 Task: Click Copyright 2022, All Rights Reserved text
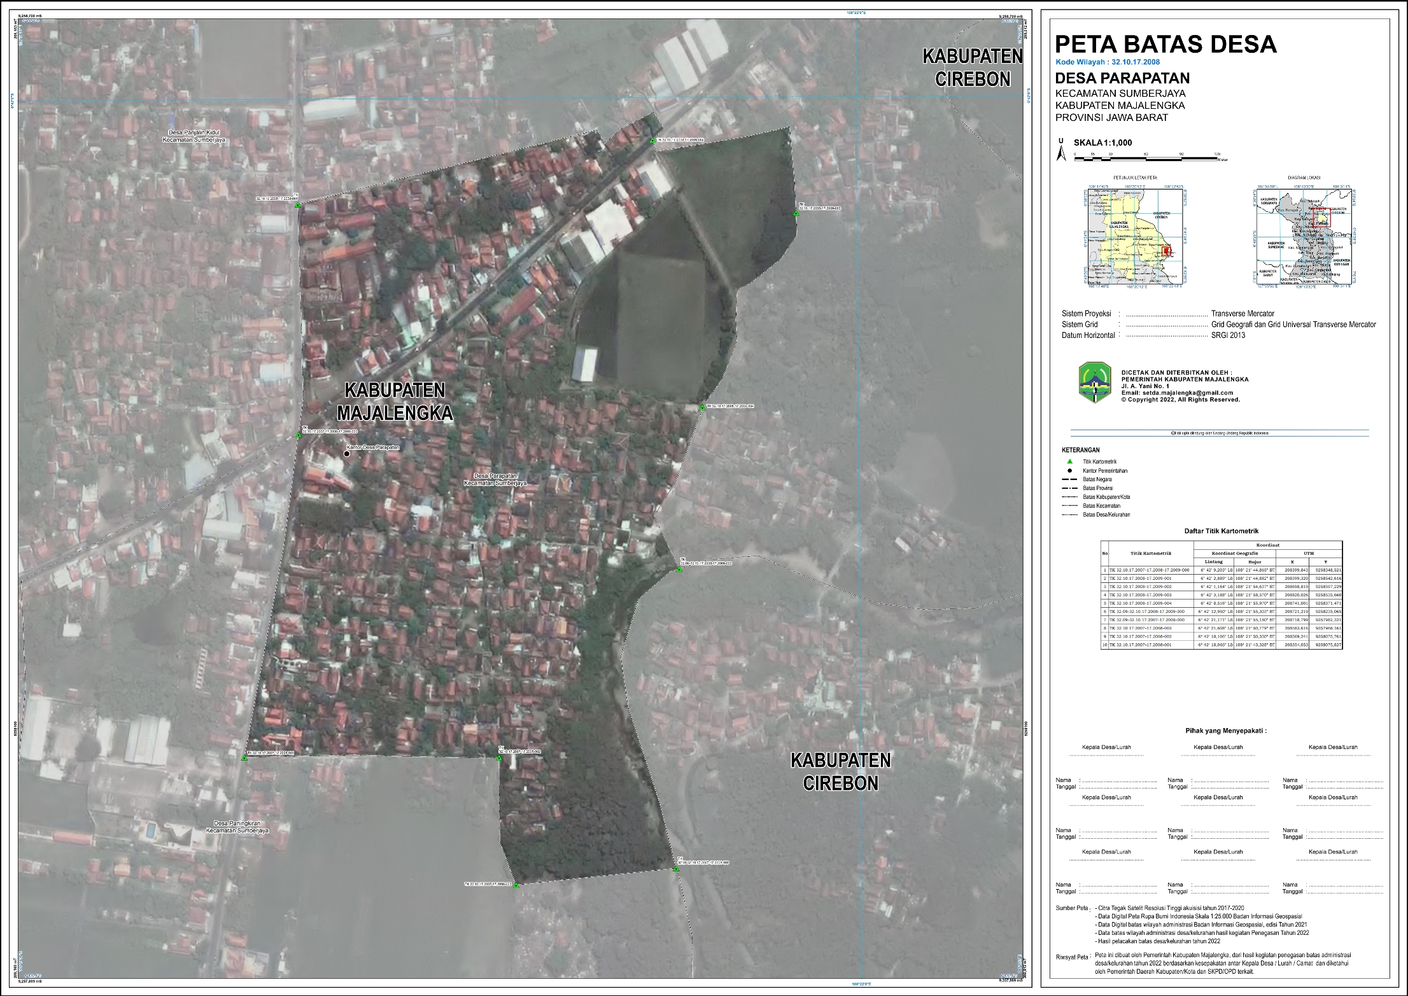click(x=1180, y=400)
